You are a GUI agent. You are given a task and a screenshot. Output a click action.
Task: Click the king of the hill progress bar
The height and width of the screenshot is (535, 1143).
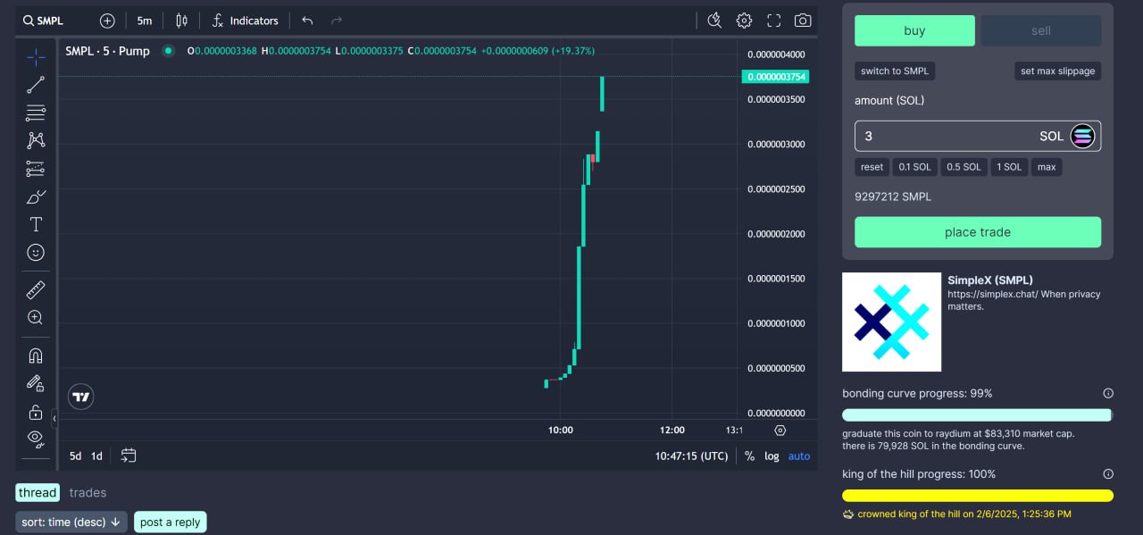pos(978,495)
